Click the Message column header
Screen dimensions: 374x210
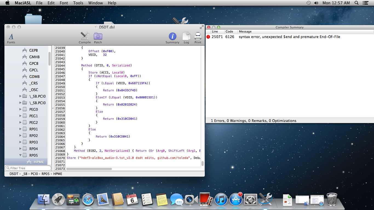245,31
